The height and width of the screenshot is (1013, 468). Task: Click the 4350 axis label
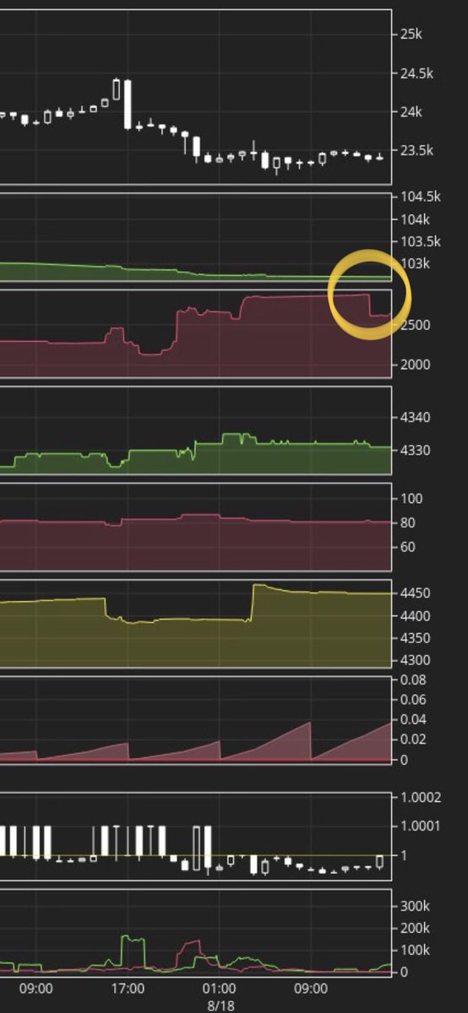(415, 638)
